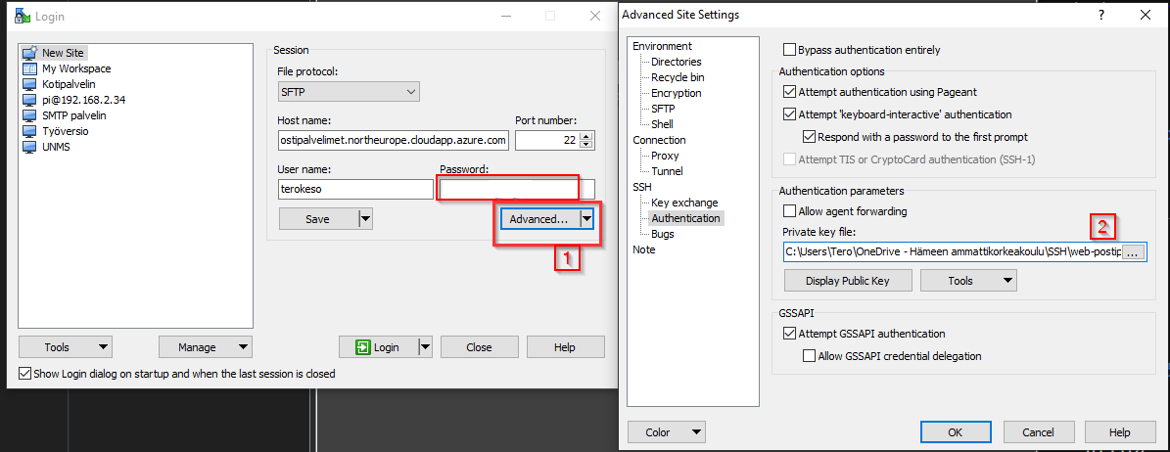Select Connection in settings tree
The image size is (1170, 452).
[x=659, y=140]
